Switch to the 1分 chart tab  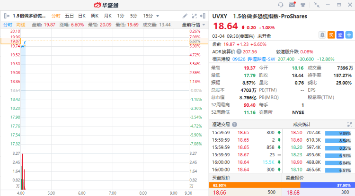tap(121, 16)
